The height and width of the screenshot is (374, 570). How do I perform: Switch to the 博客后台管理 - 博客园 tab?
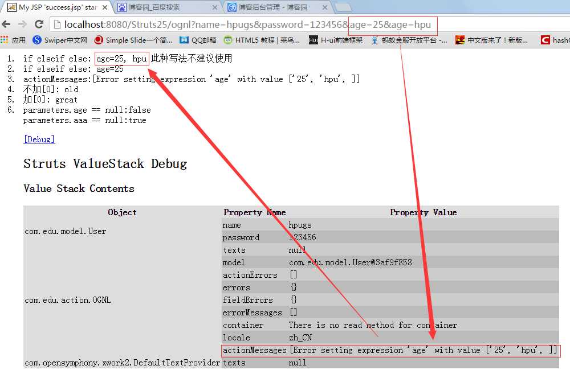(276, 7)
